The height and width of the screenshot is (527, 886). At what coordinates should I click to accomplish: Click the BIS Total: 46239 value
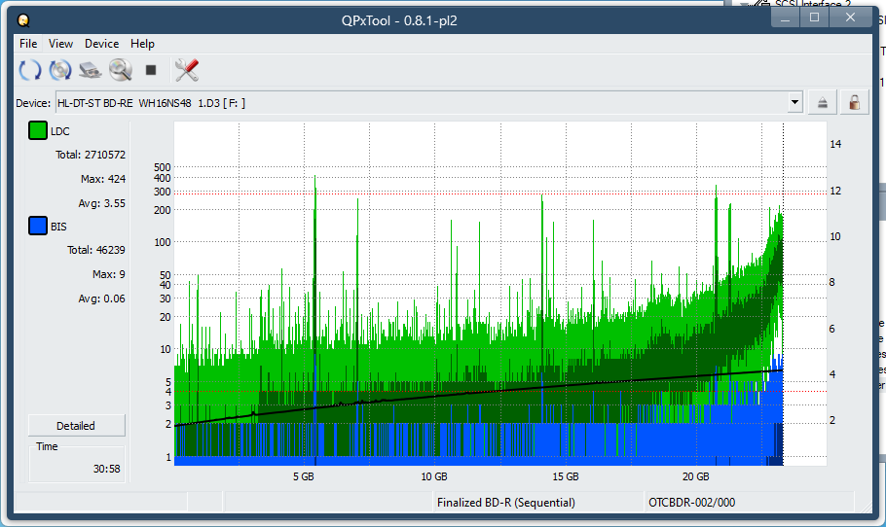tap(96, 250)
